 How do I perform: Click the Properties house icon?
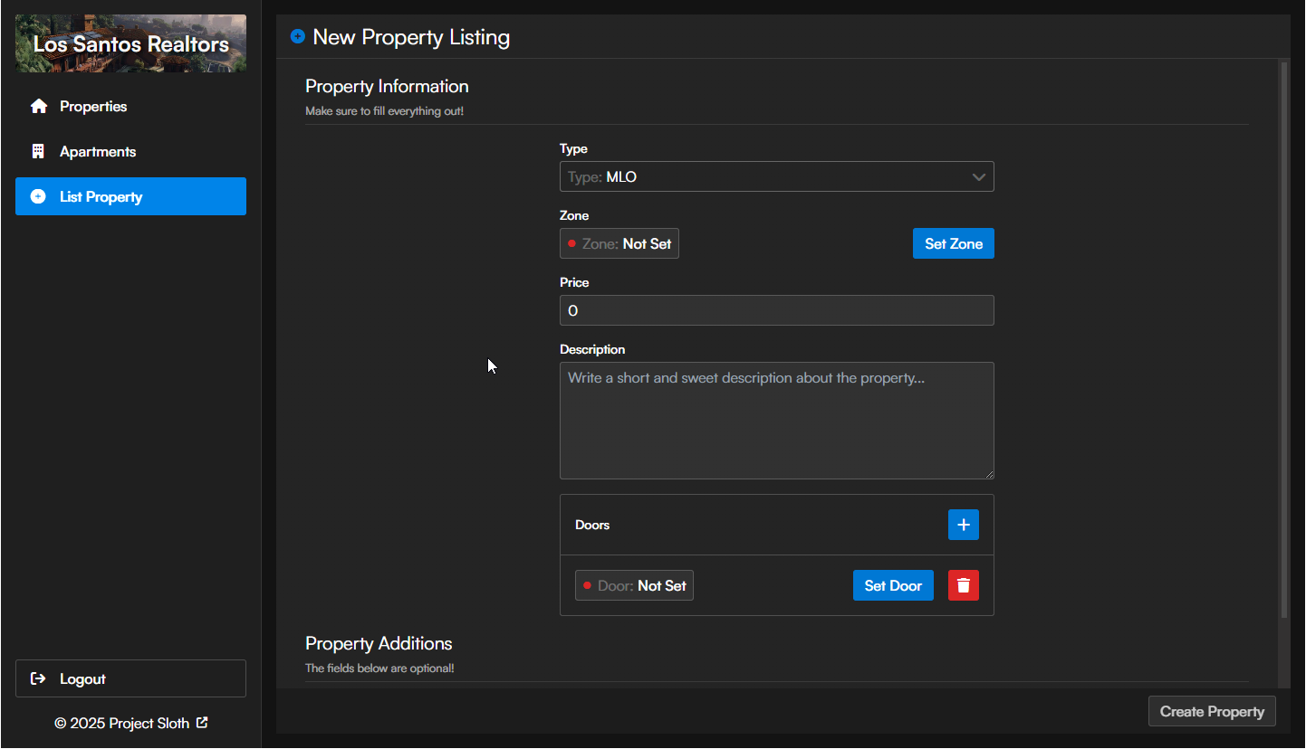38,106
